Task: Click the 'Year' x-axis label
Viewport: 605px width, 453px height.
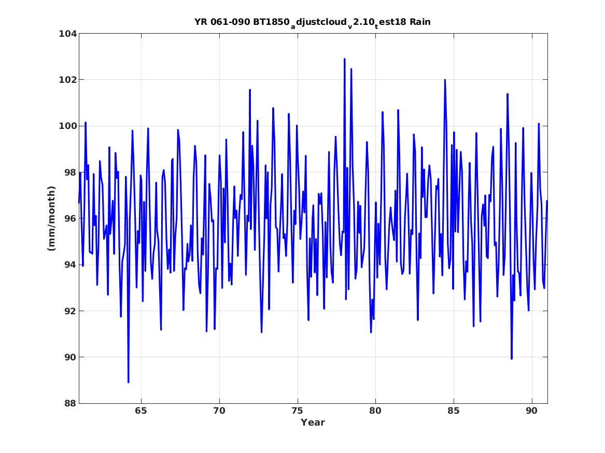Action: click(313, 422)
